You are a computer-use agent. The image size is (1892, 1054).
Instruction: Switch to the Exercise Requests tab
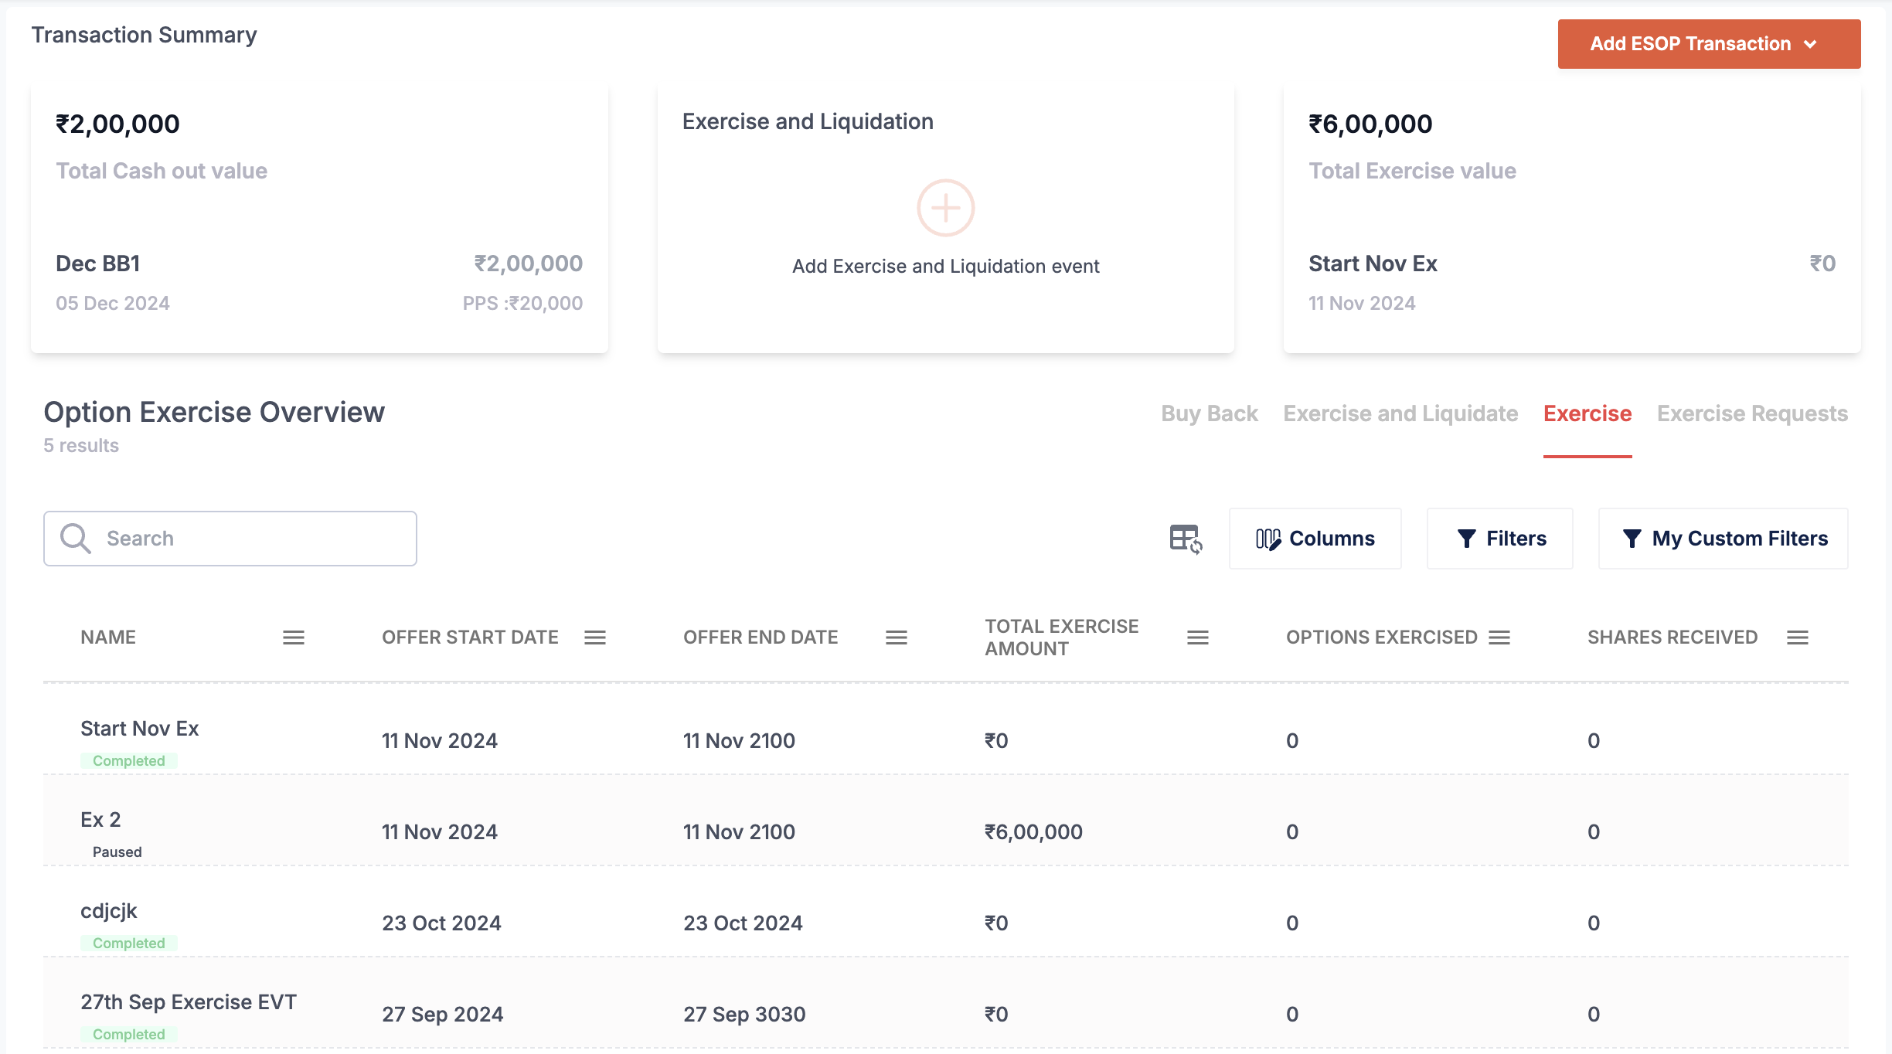click(1751, 413)
